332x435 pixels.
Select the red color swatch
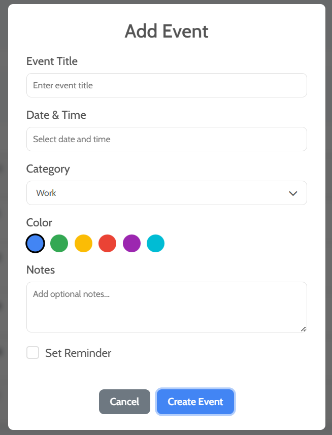click(107, 243)
